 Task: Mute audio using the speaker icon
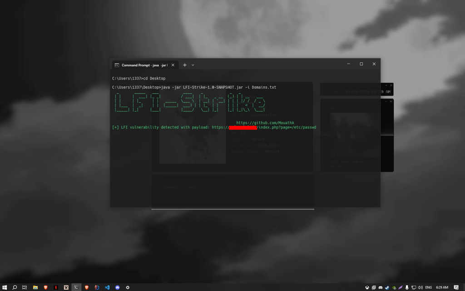pyautogui.click(x=420, y=287)
